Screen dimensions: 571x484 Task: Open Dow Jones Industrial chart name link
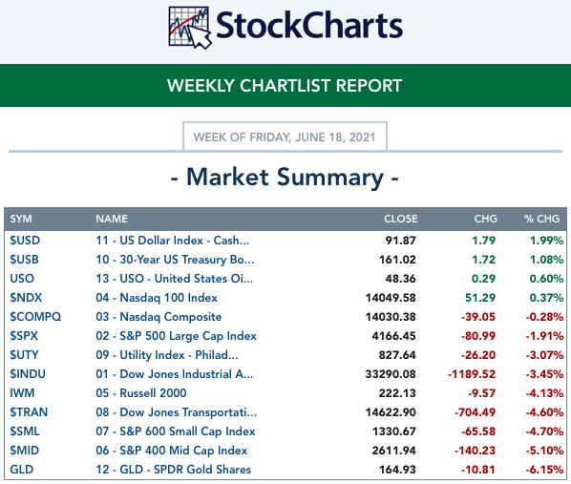[x=175, y=374]
